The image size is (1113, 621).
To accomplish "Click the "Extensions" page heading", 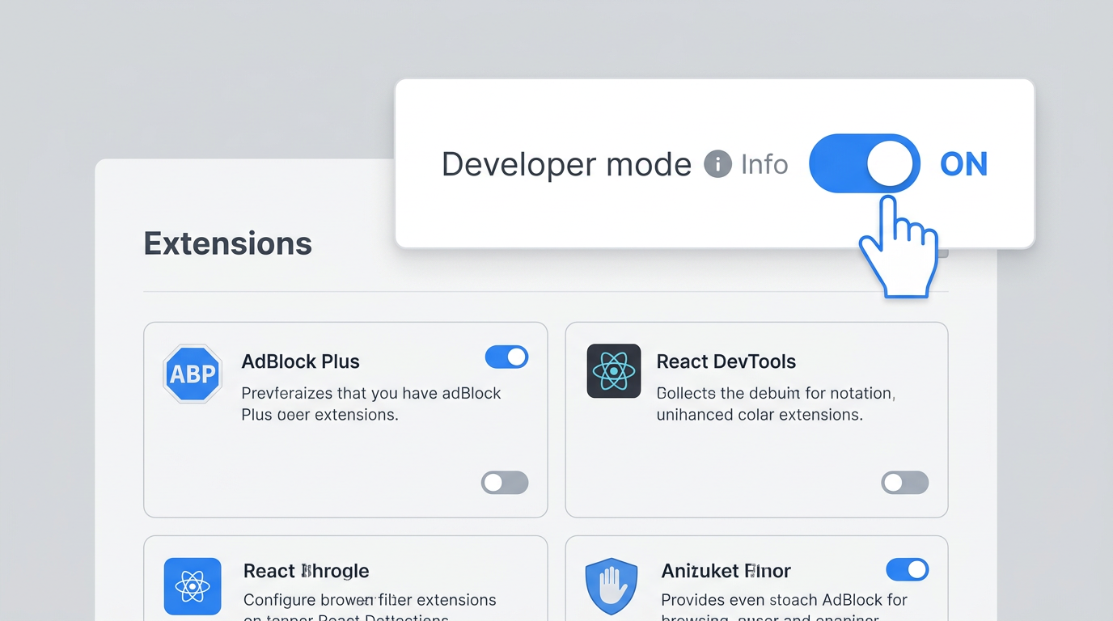I will pyautogui.click(x=228, y=243).
